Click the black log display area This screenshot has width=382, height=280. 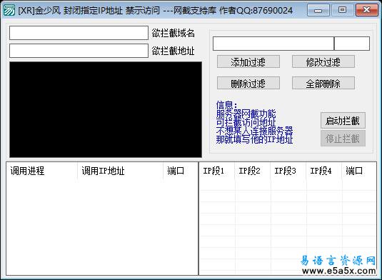pos(106,109)
